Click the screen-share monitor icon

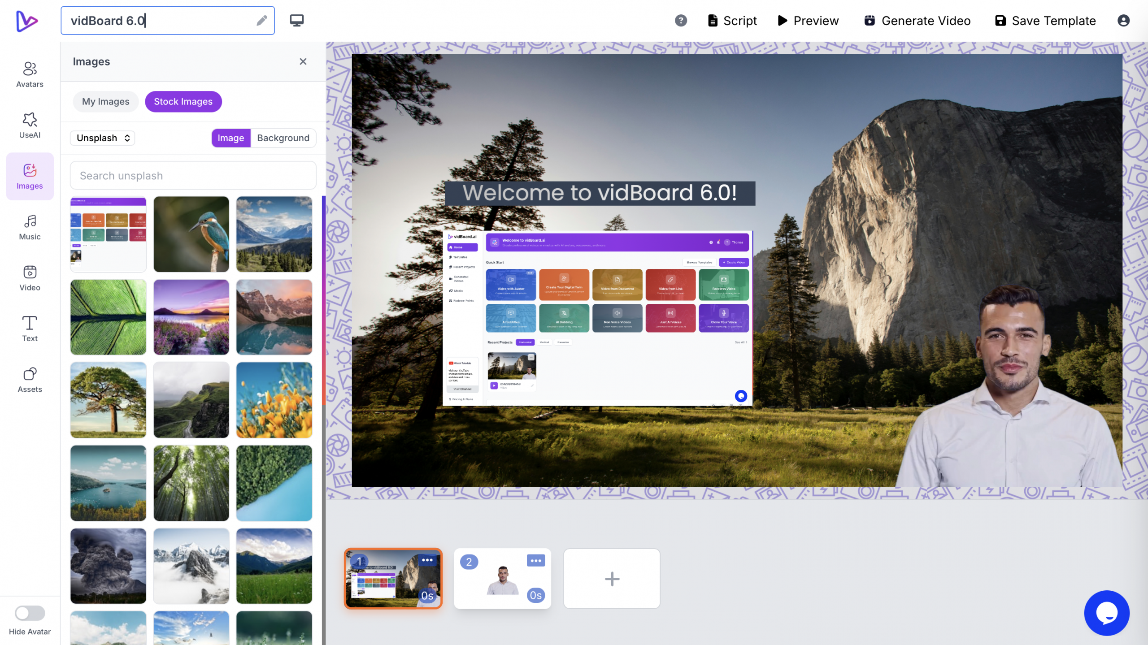coord(296,20)
